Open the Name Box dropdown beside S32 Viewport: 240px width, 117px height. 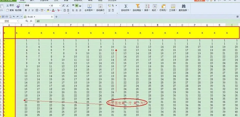pyautogui.click(x=18, y=21)
